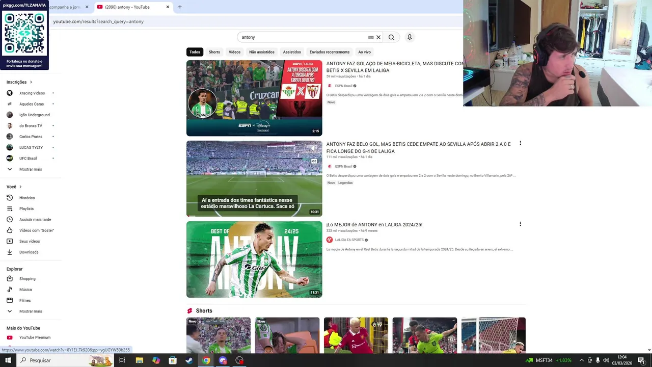This screenshot has height=367, width=652.
Task: Open ESPN Brasil channel under ANTONY FAZ BELO GOL
Action: (x=343, y=166)
